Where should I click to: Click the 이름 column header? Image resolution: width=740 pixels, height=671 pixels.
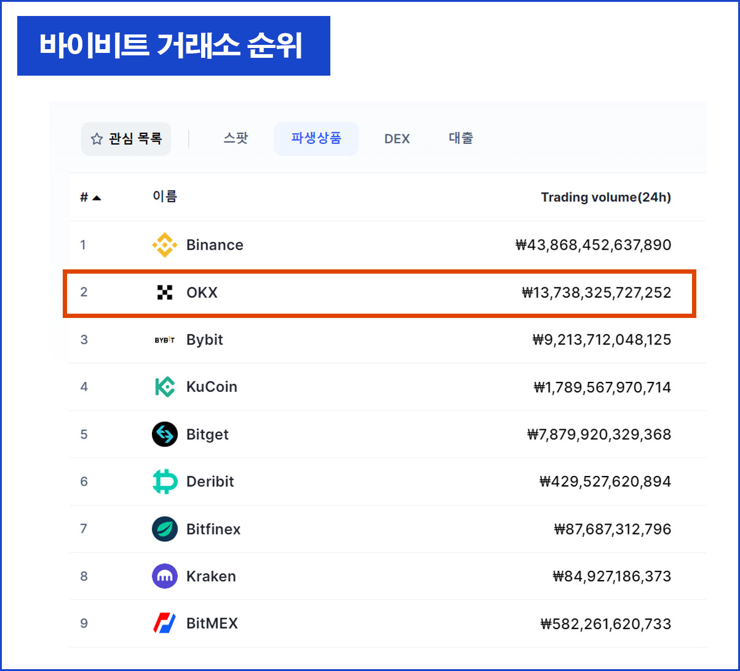(x=165, y=197)
